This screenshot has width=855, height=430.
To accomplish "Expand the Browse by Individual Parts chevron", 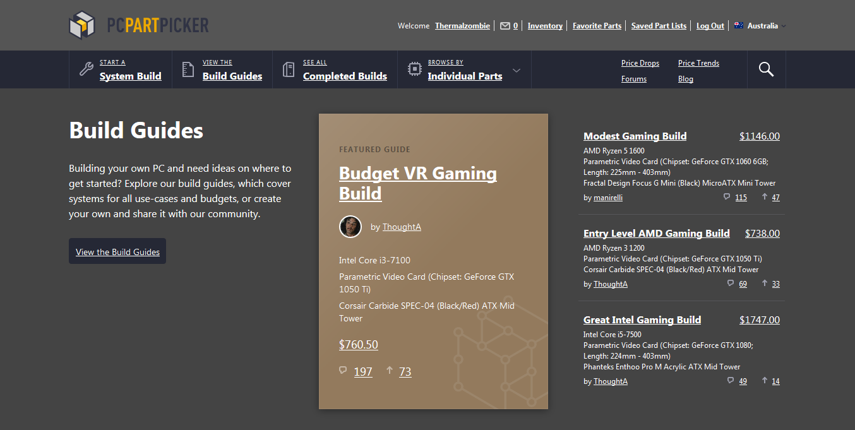I will pos(517,70).
